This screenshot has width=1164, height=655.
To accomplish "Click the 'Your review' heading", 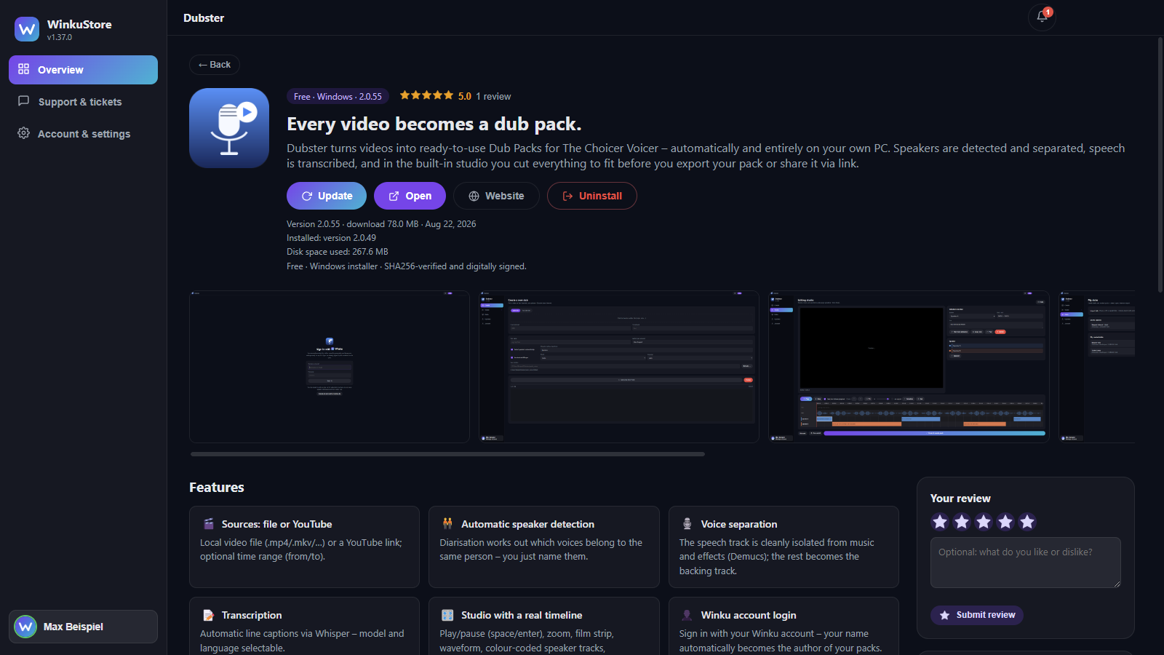I will 960,499.
